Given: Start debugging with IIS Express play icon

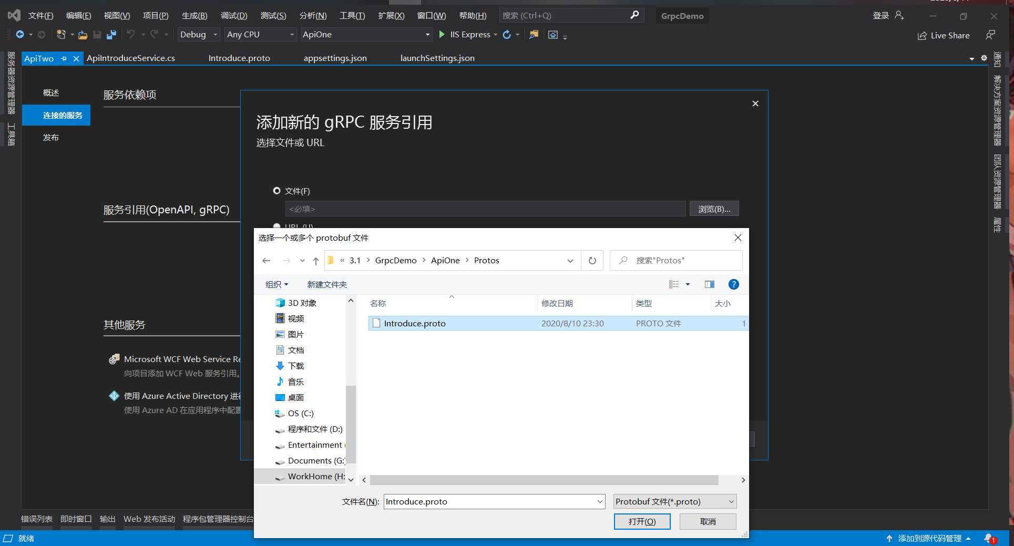Looking at the screenshot, I should coord(442,35).
